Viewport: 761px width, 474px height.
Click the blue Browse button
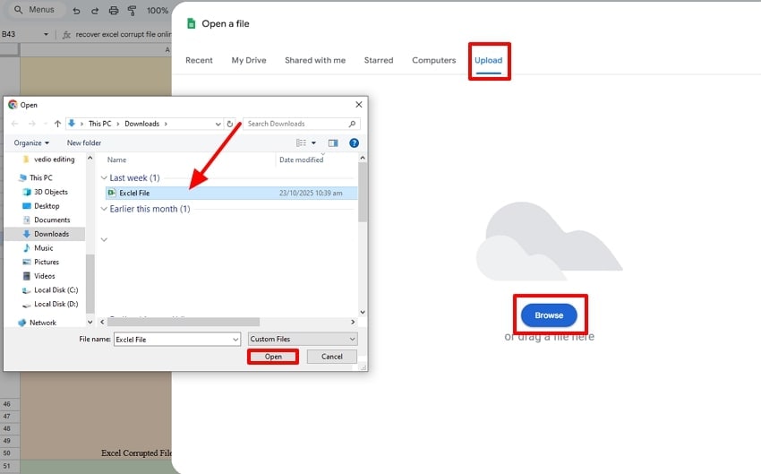pos(549,315)
